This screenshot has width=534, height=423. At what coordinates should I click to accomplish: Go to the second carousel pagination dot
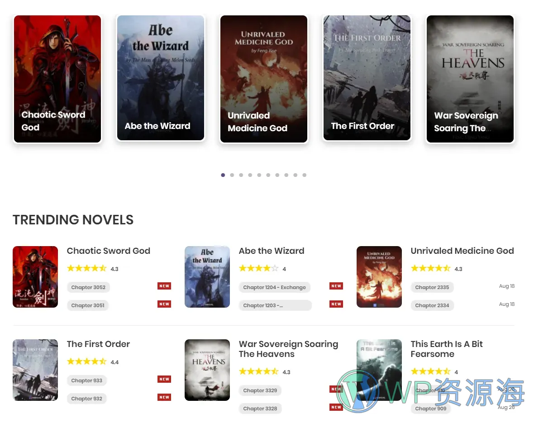232,175
